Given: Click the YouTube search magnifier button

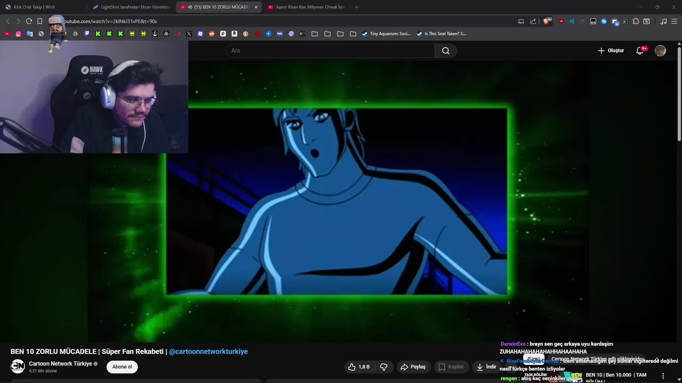Looking at the screenshot, I should tap(445, 51).
